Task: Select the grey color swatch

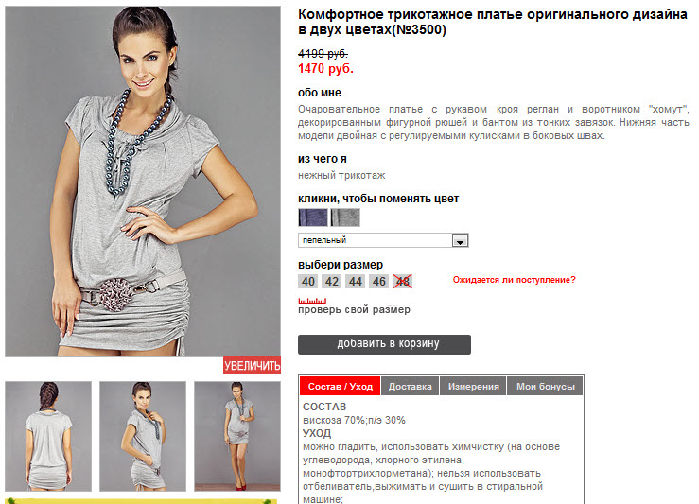Action: pyautogui.click(x=345, y=217)
